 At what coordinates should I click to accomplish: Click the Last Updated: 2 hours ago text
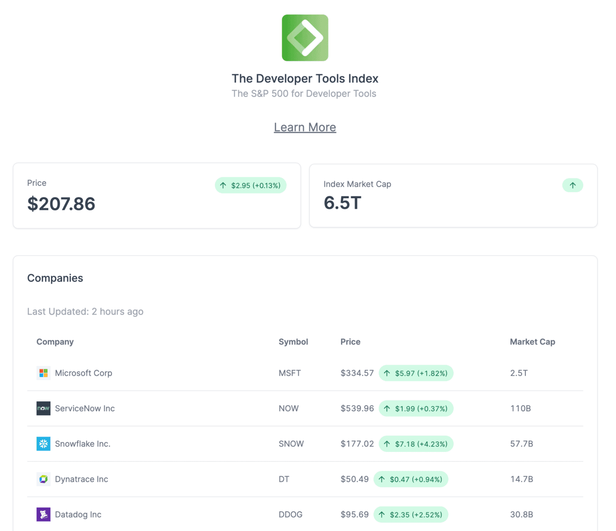pyautogui.click(x=85, y=312)
